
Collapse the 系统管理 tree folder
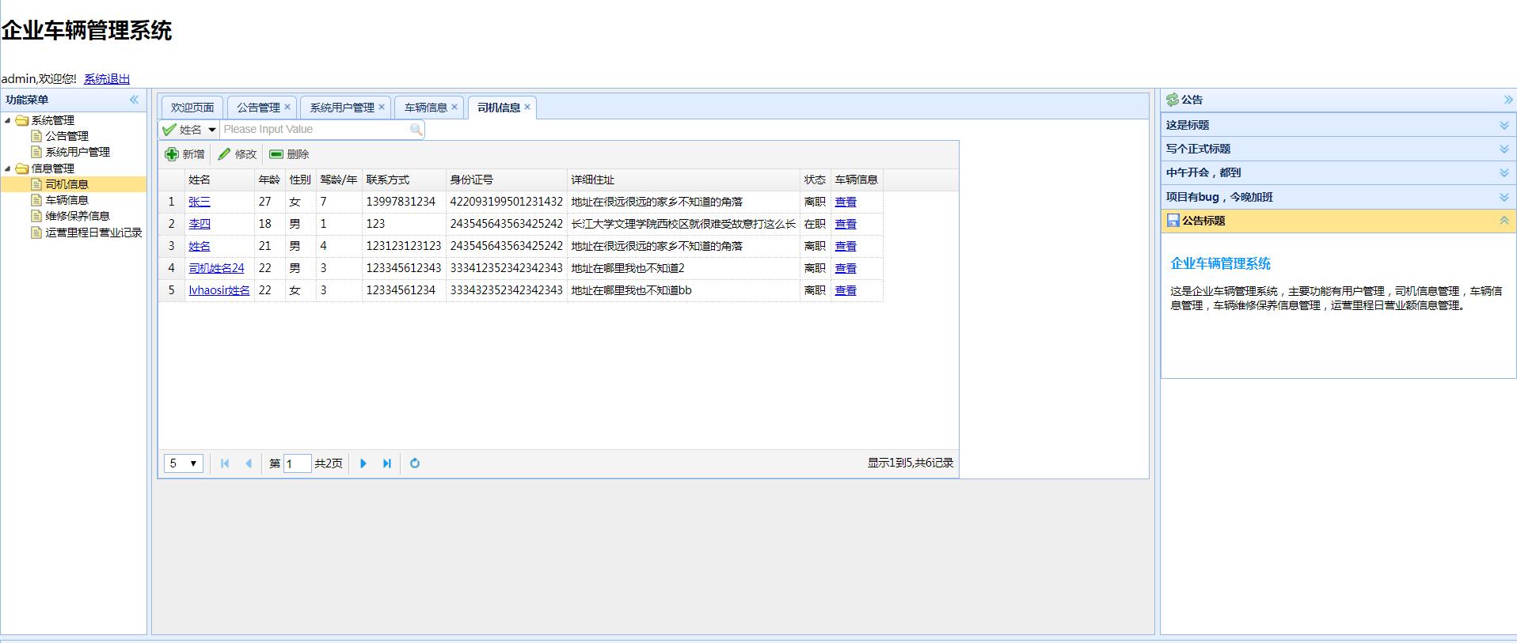tap(8, 120)
